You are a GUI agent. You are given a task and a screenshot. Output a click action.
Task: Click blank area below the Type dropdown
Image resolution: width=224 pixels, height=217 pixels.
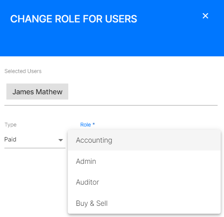[x=34, y=179]
